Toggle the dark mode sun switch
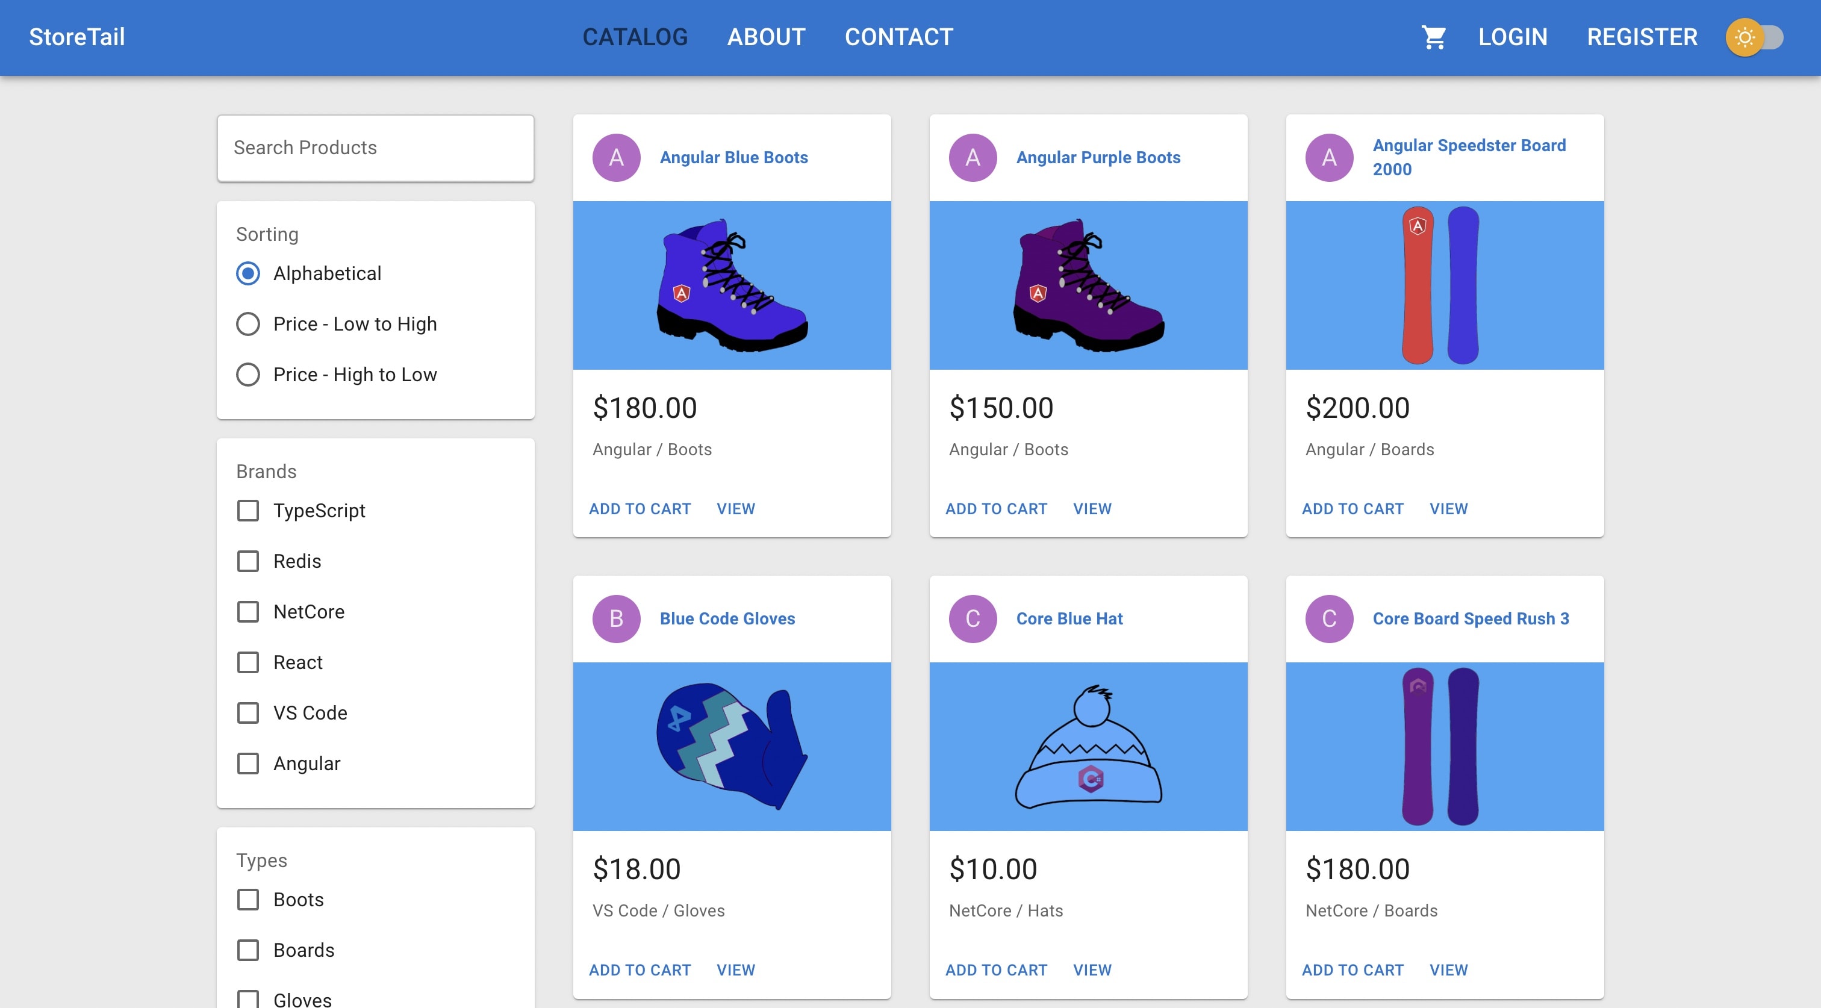 click(x=1755, y=37)
